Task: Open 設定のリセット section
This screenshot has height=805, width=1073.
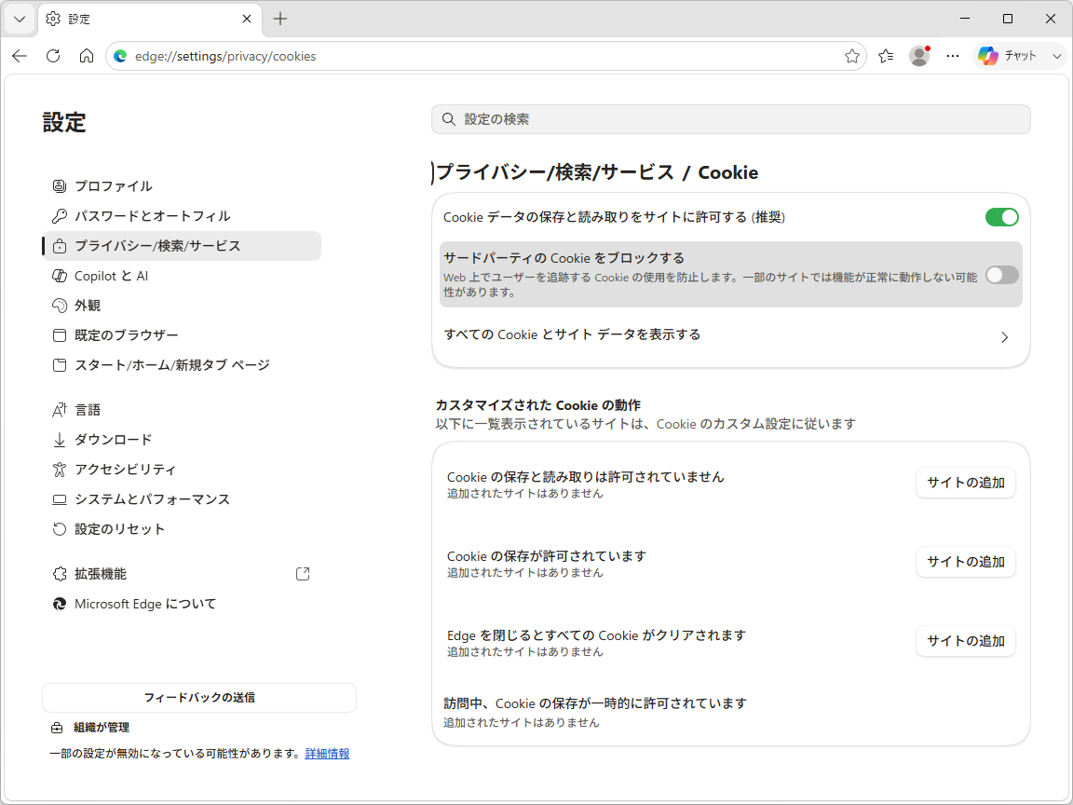Action: click(x=182, y=529)
